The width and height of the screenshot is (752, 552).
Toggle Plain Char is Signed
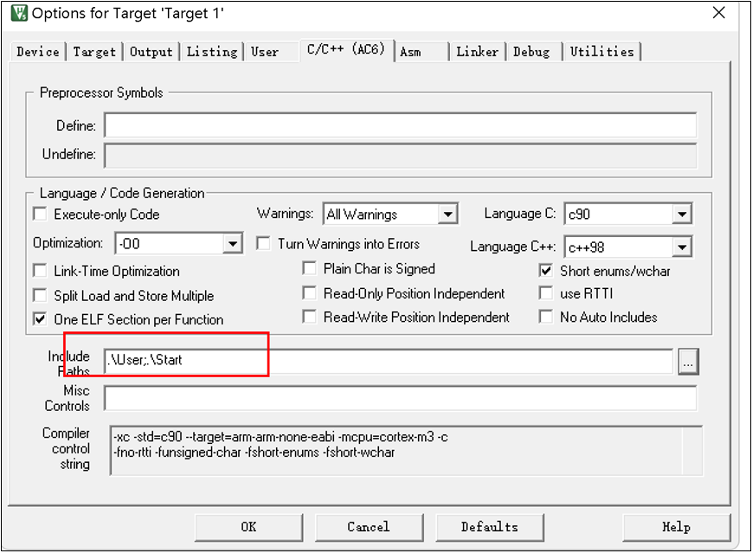click(x=310, y=268)
